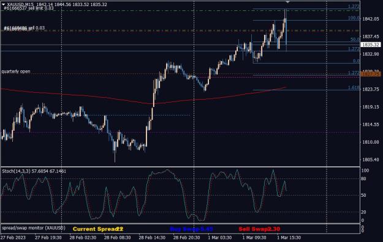Select the Fibonacci 1.618 level label
383x242 pixels.
[354, 87]
